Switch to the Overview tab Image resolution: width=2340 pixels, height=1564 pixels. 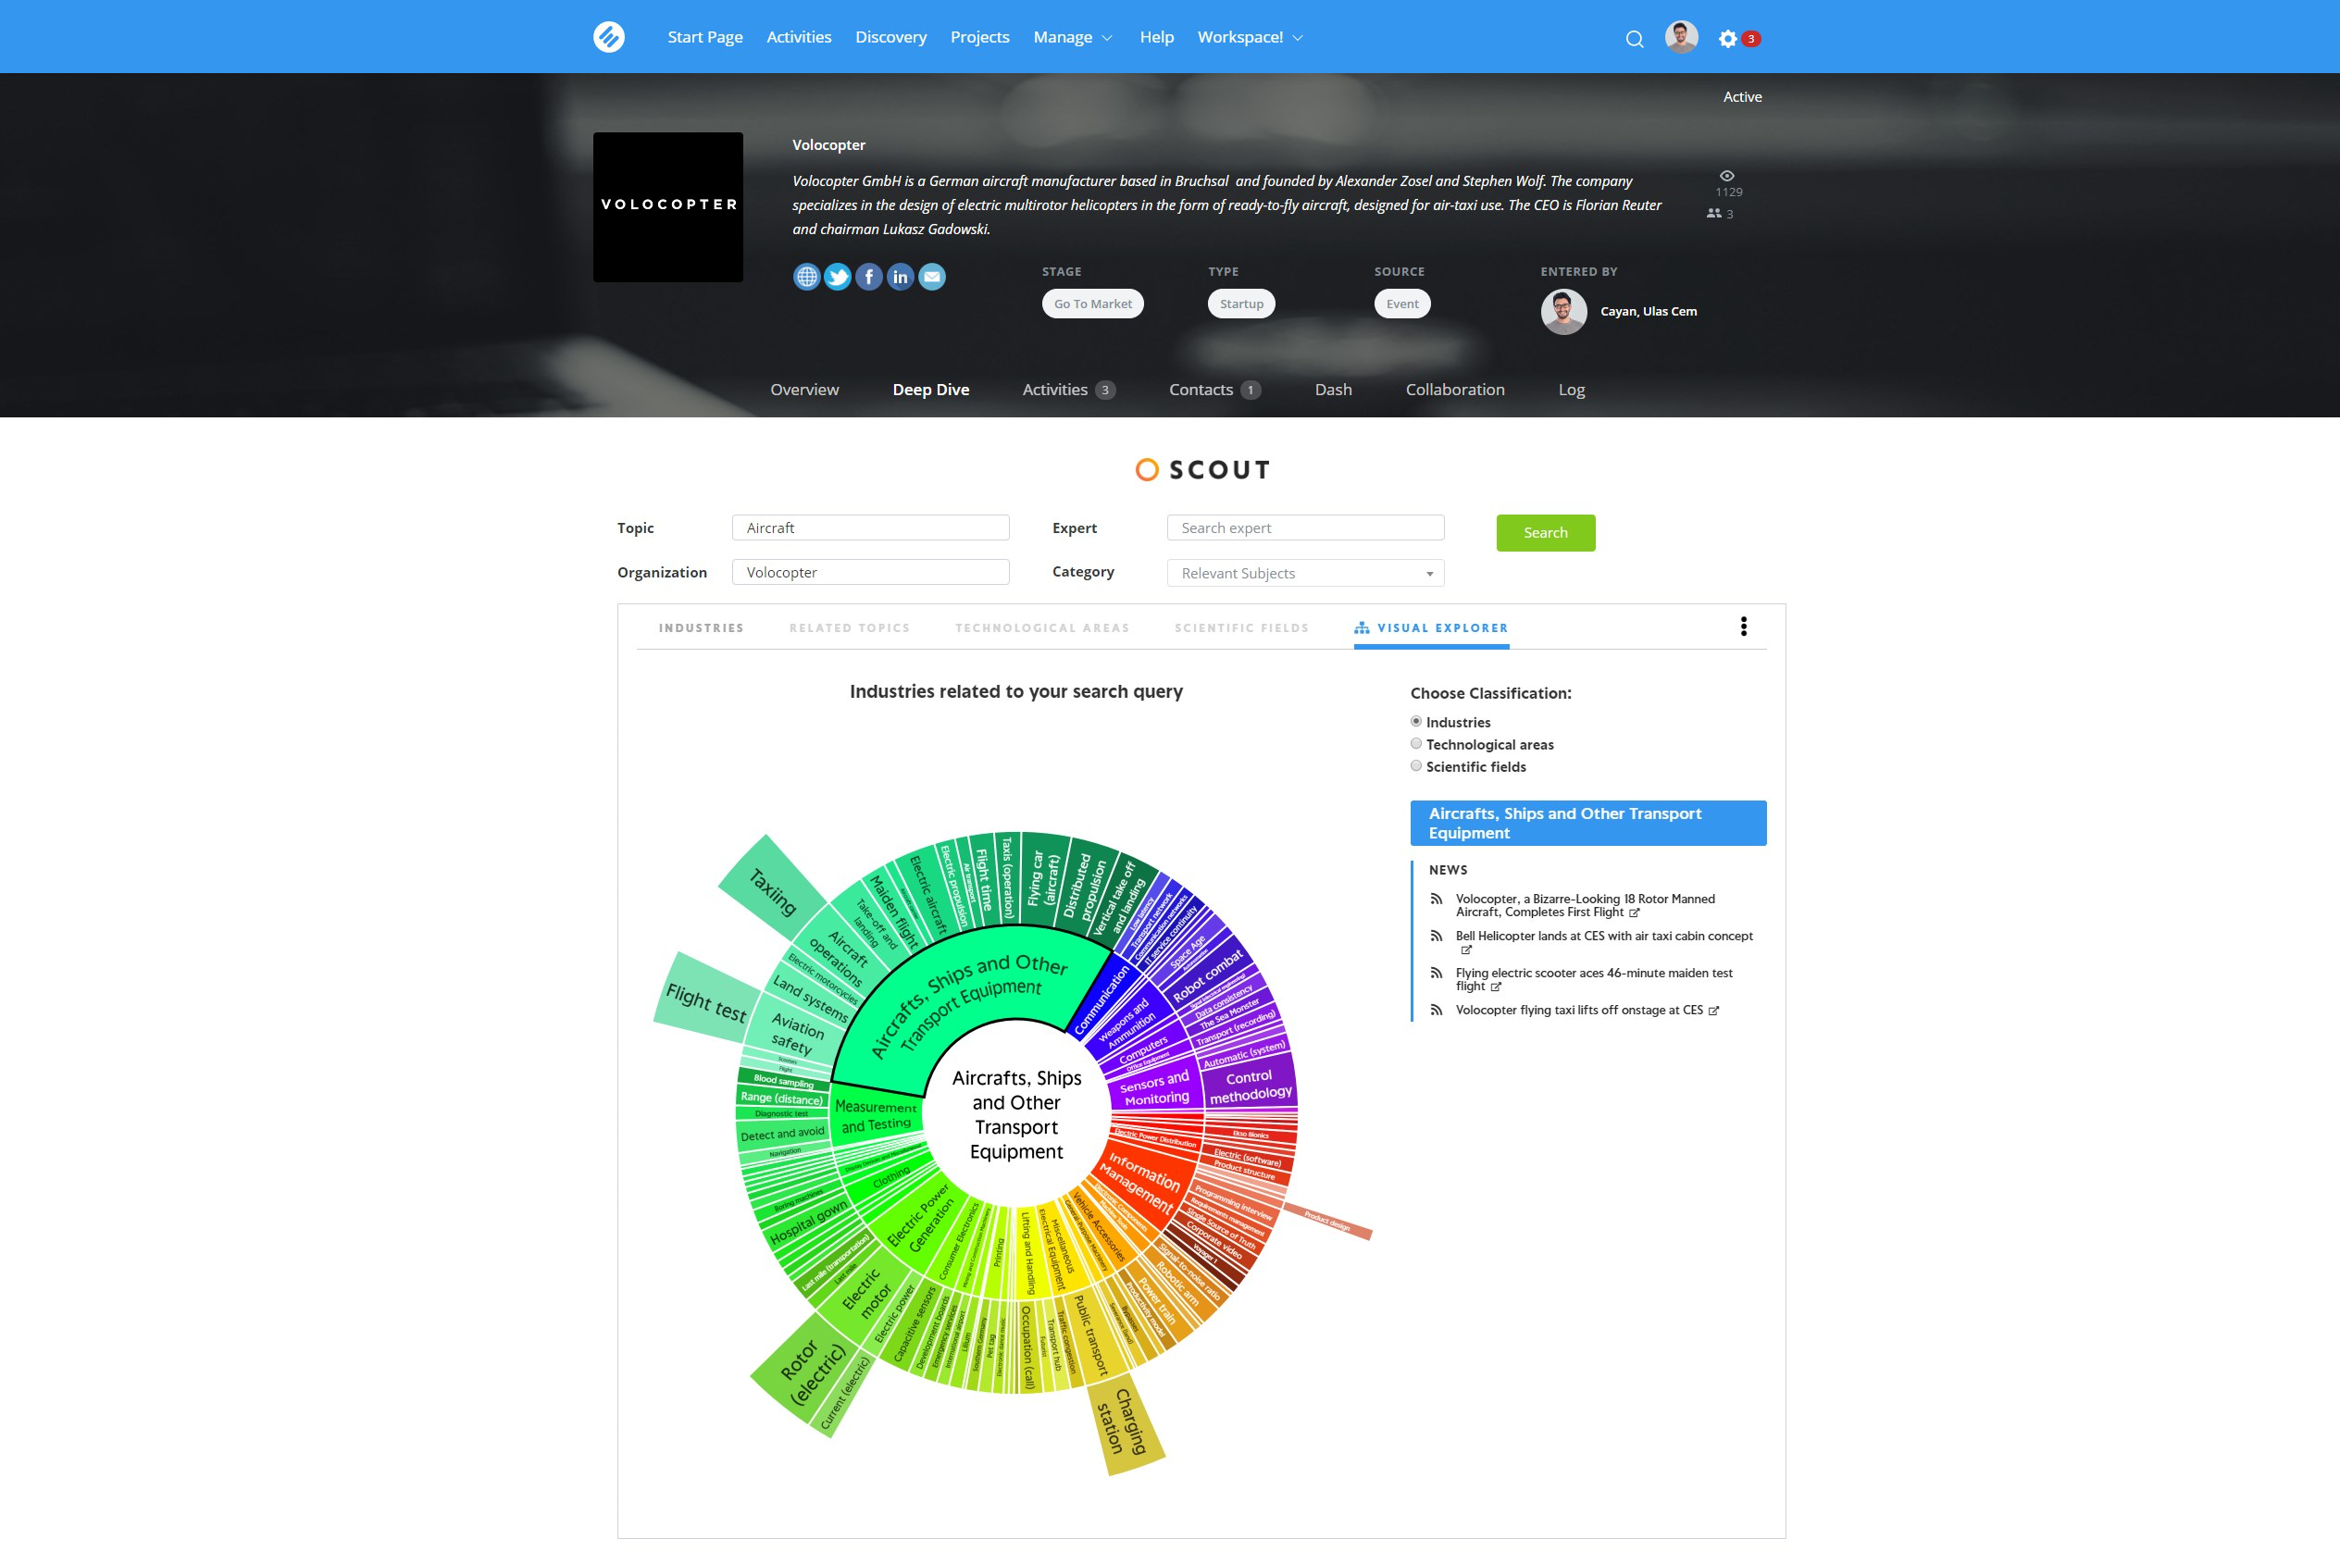804,389
